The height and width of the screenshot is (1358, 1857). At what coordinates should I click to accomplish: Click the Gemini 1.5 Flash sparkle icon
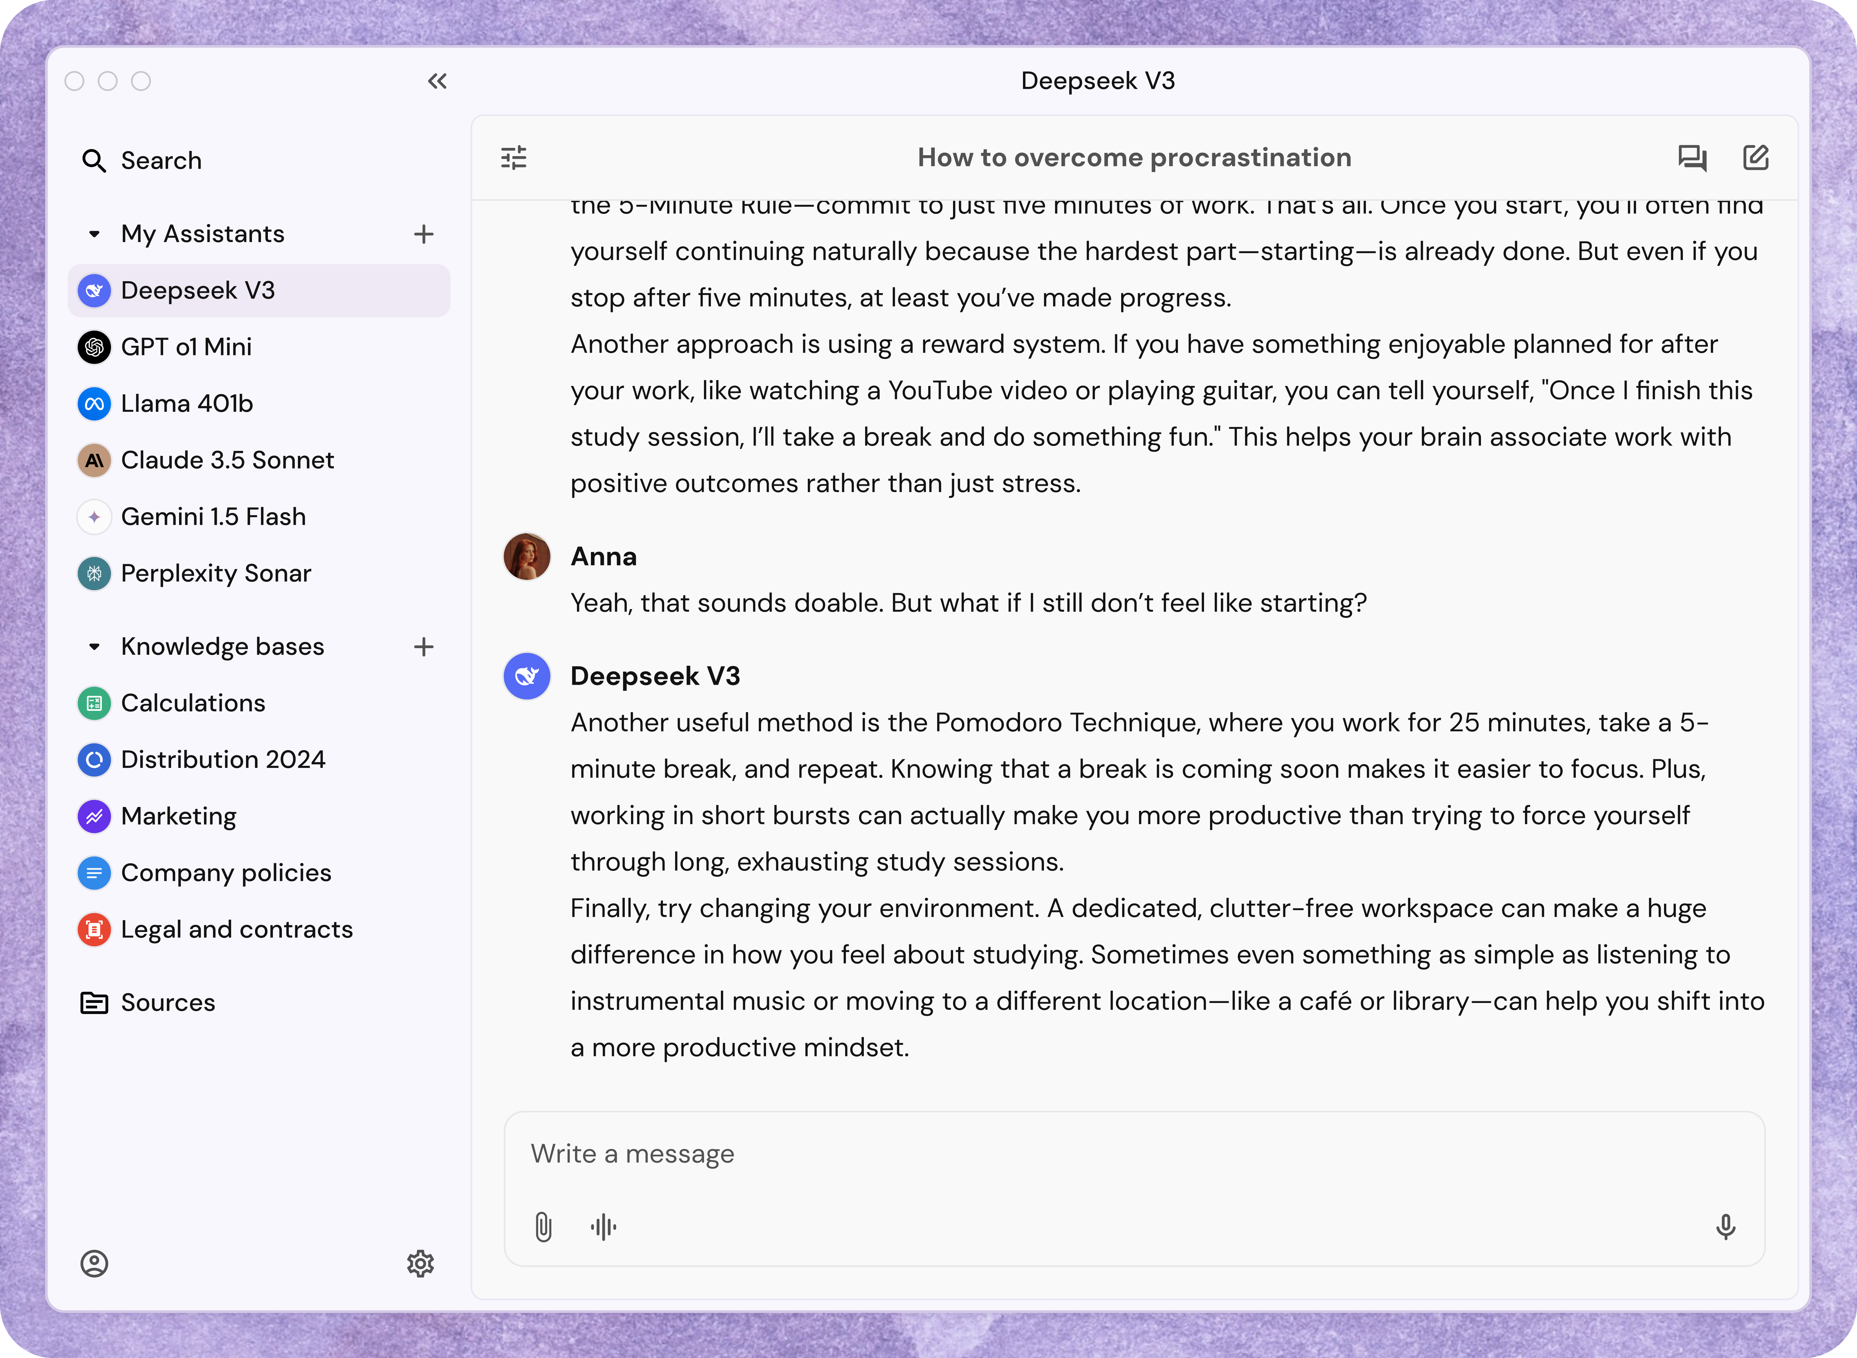95,517
